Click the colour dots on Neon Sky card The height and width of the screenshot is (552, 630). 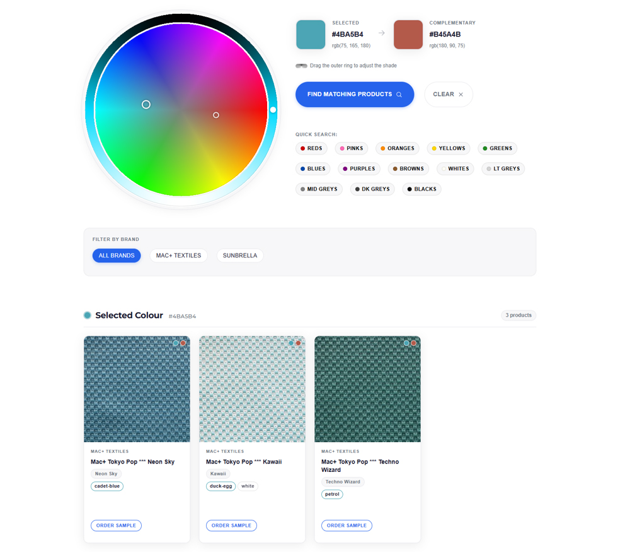point(179,343)
